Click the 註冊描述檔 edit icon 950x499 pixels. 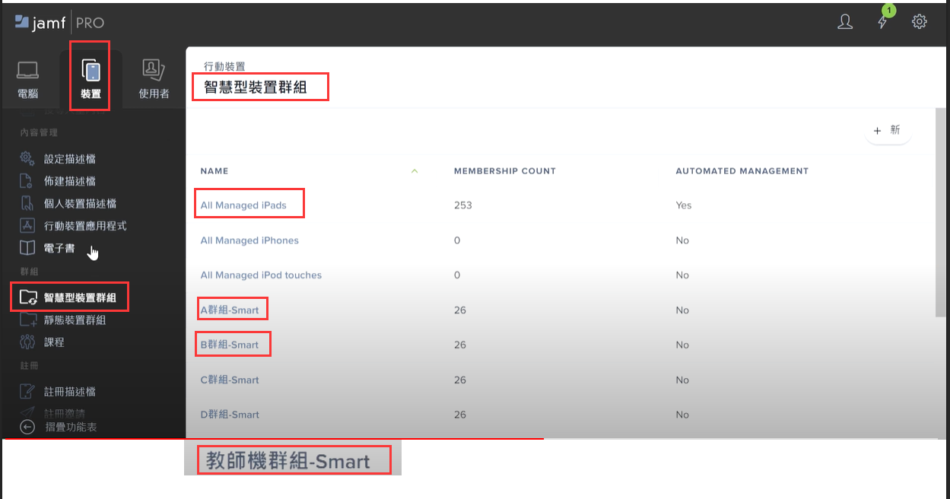click(27, 391)
